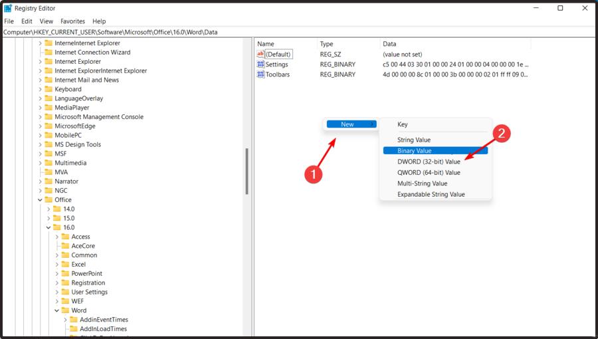Click the Toolbars binary value icon

click(x=260, y=74)
